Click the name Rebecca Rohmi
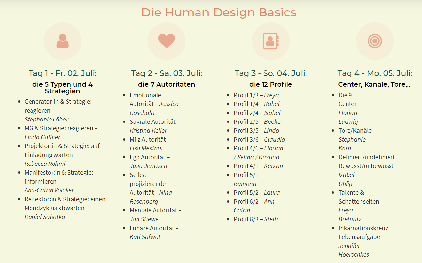Viewport: 422px width, 263px height. [45, 164]
